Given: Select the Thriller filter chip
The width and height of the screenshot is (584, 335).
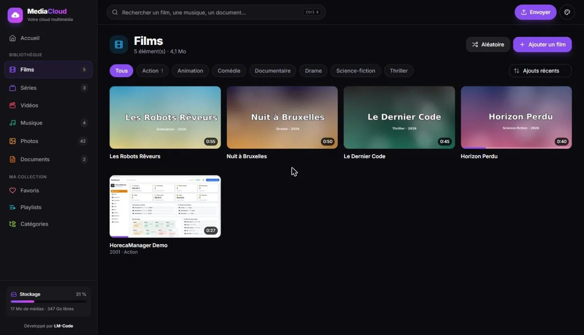Looking at the screenshot, I should [x=399, y=71].
